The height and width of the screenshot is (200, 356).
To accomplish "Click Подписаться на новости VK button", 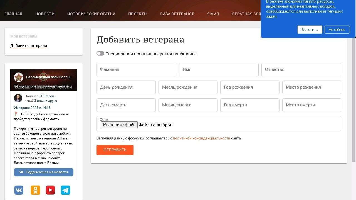I will coord(44,172).
